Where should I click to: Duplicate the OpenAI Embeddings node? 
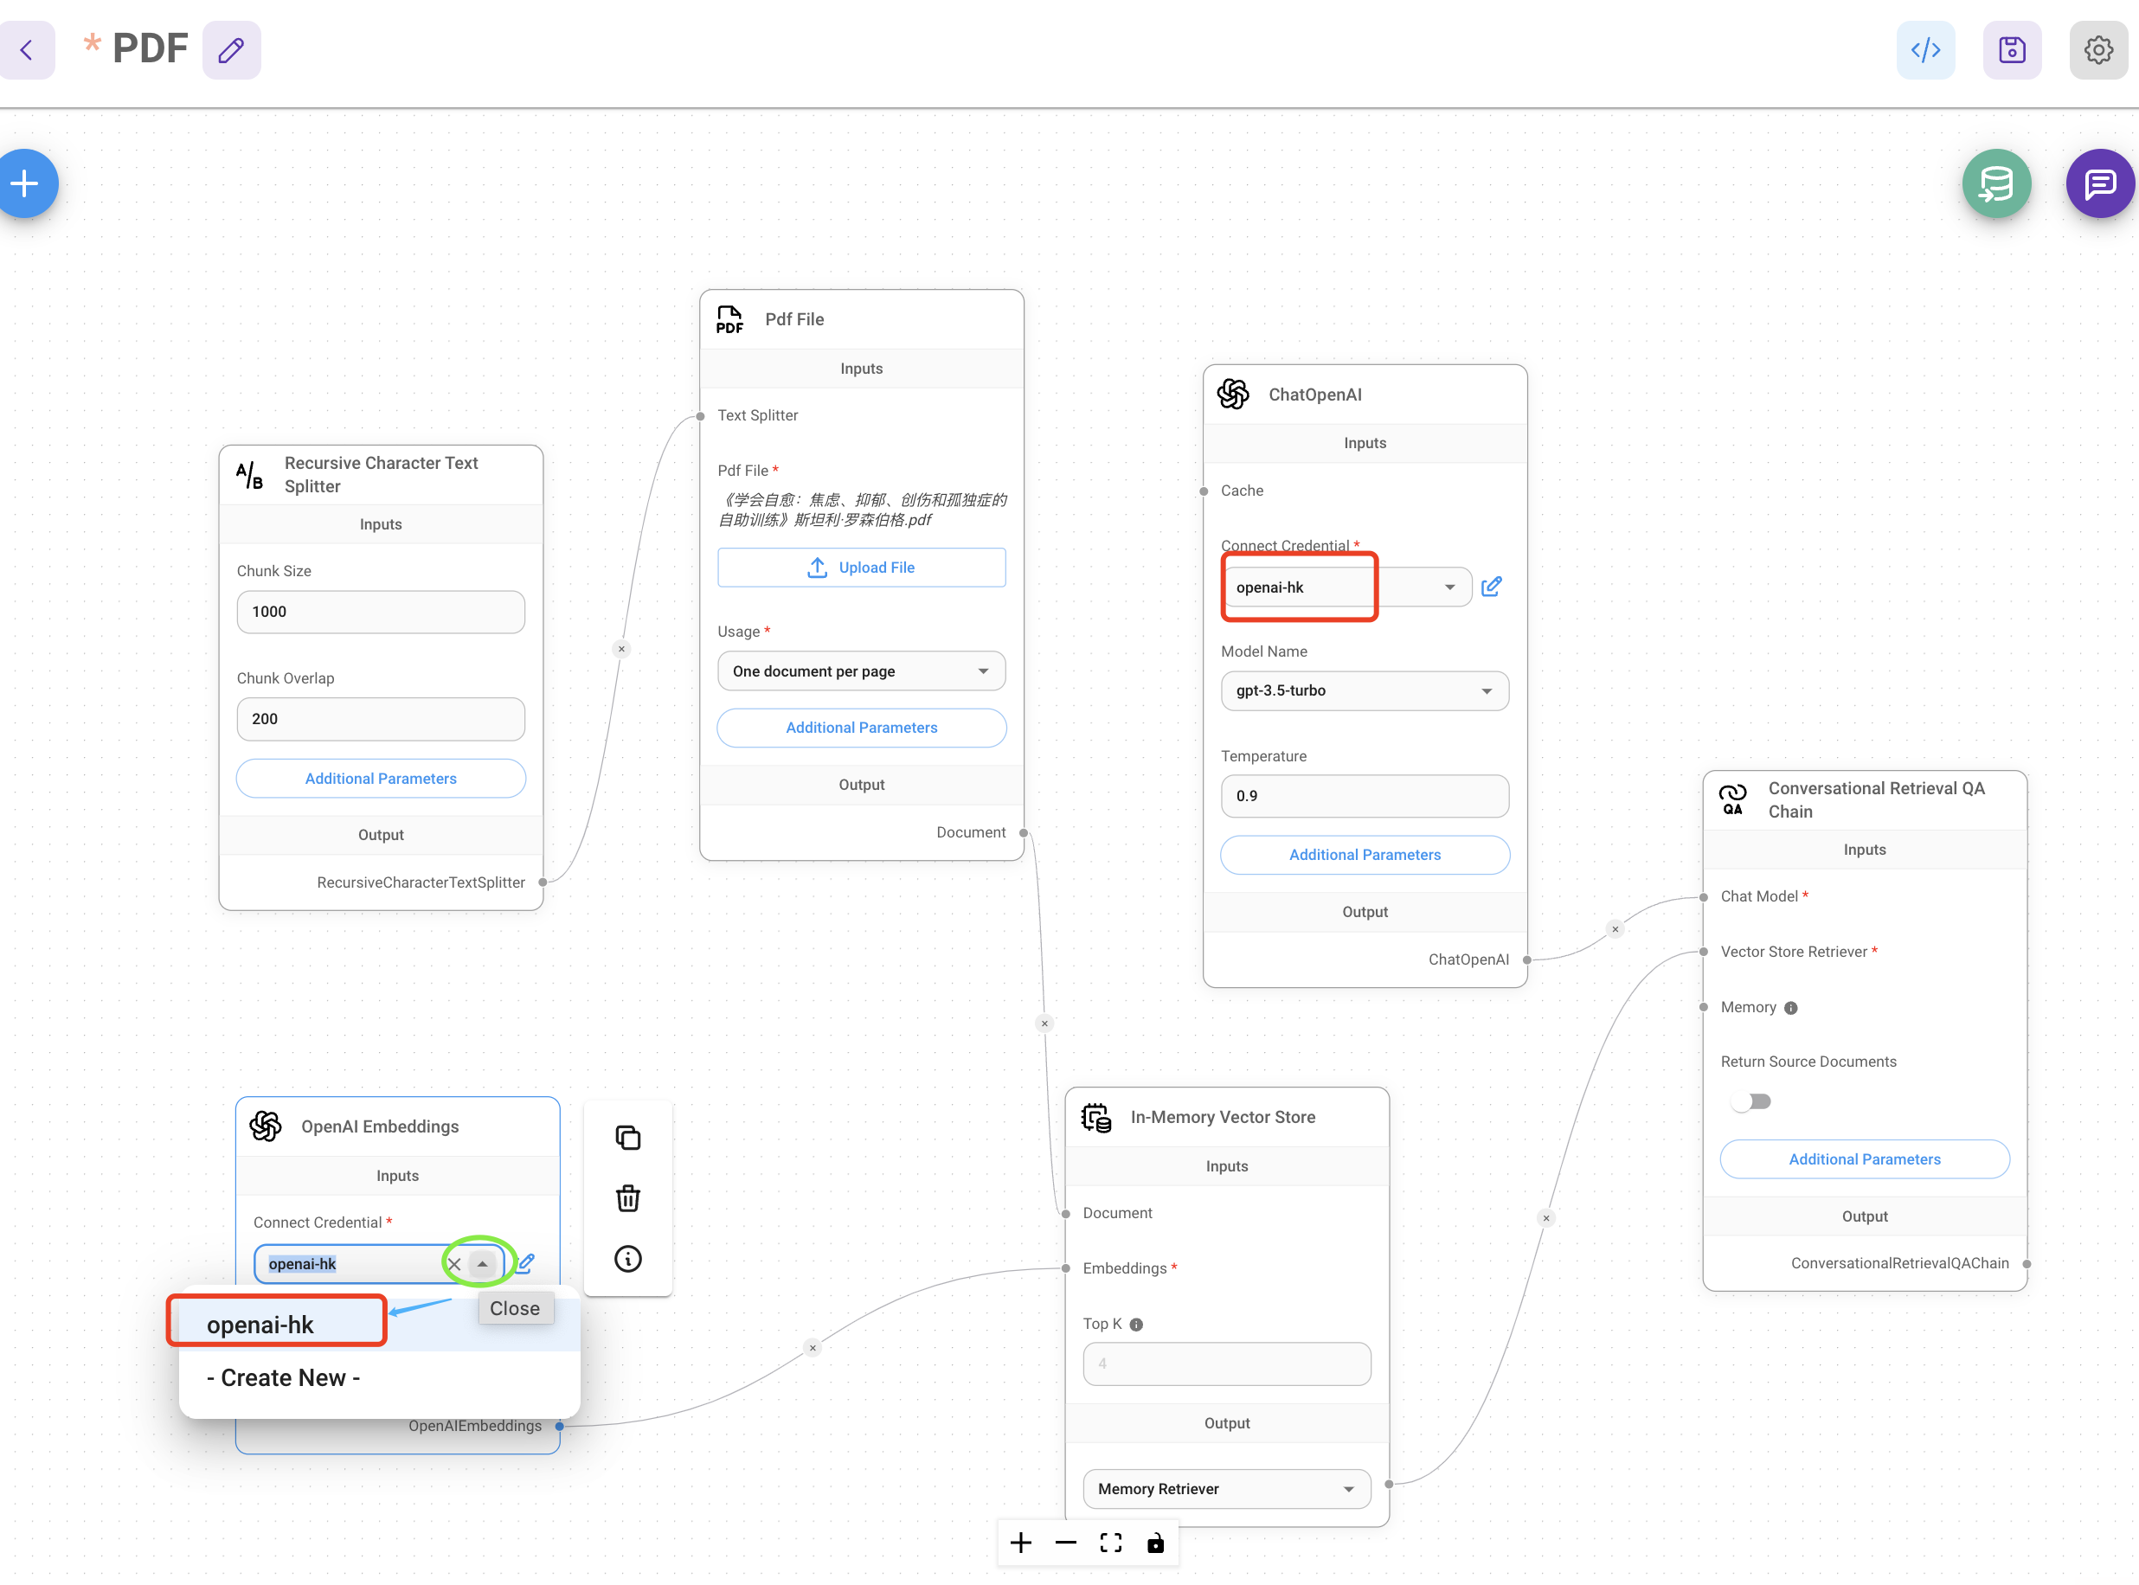(x=627, y=1138)
